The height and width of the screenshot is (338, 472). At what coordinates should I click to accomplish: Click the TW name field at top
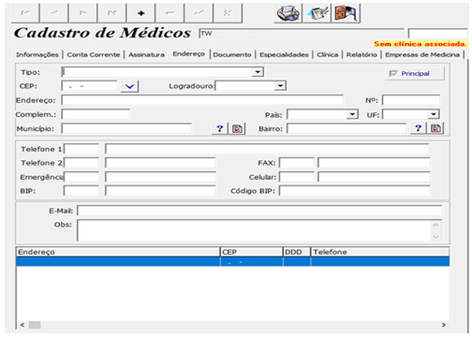[302, 34]
